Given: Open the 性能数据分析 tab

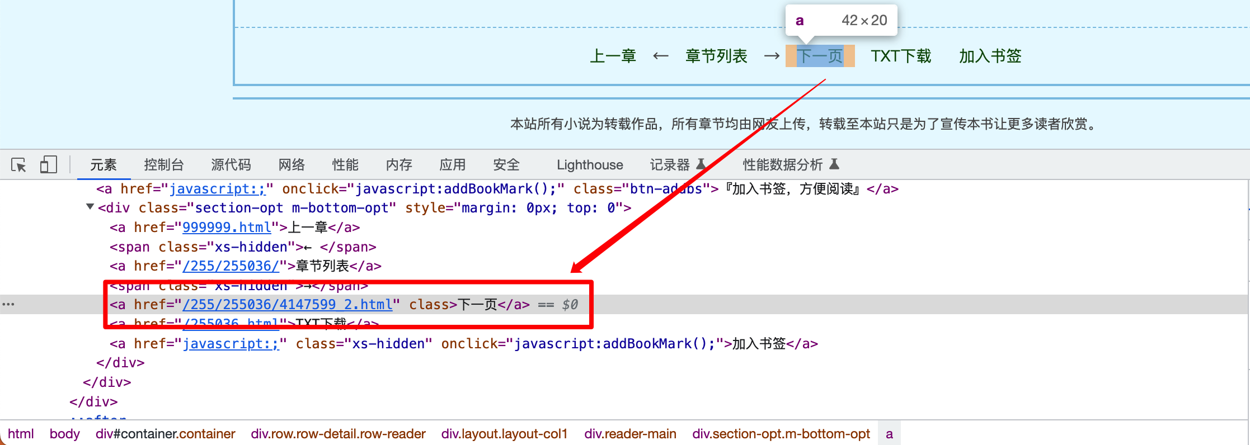Looking at the screenshot, I should pyautogui.click(x=783, y=164).
